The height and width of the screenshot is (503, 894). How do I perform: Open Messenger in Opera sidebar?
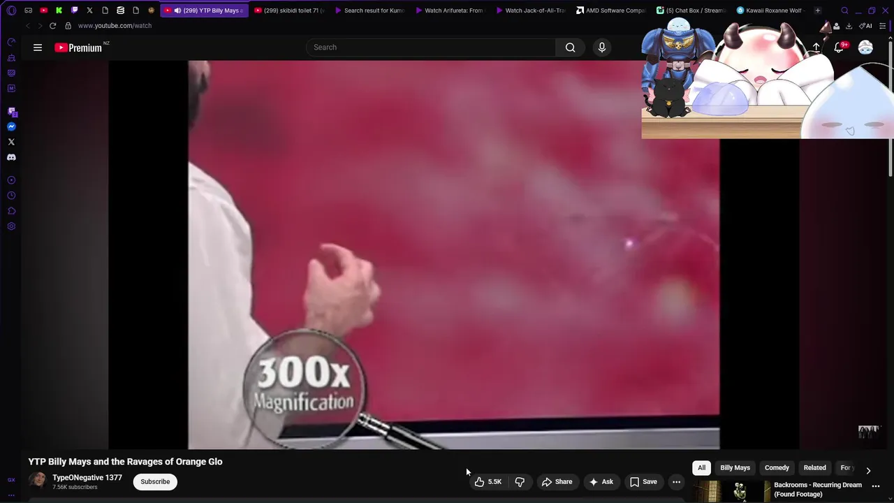[11, 126]
